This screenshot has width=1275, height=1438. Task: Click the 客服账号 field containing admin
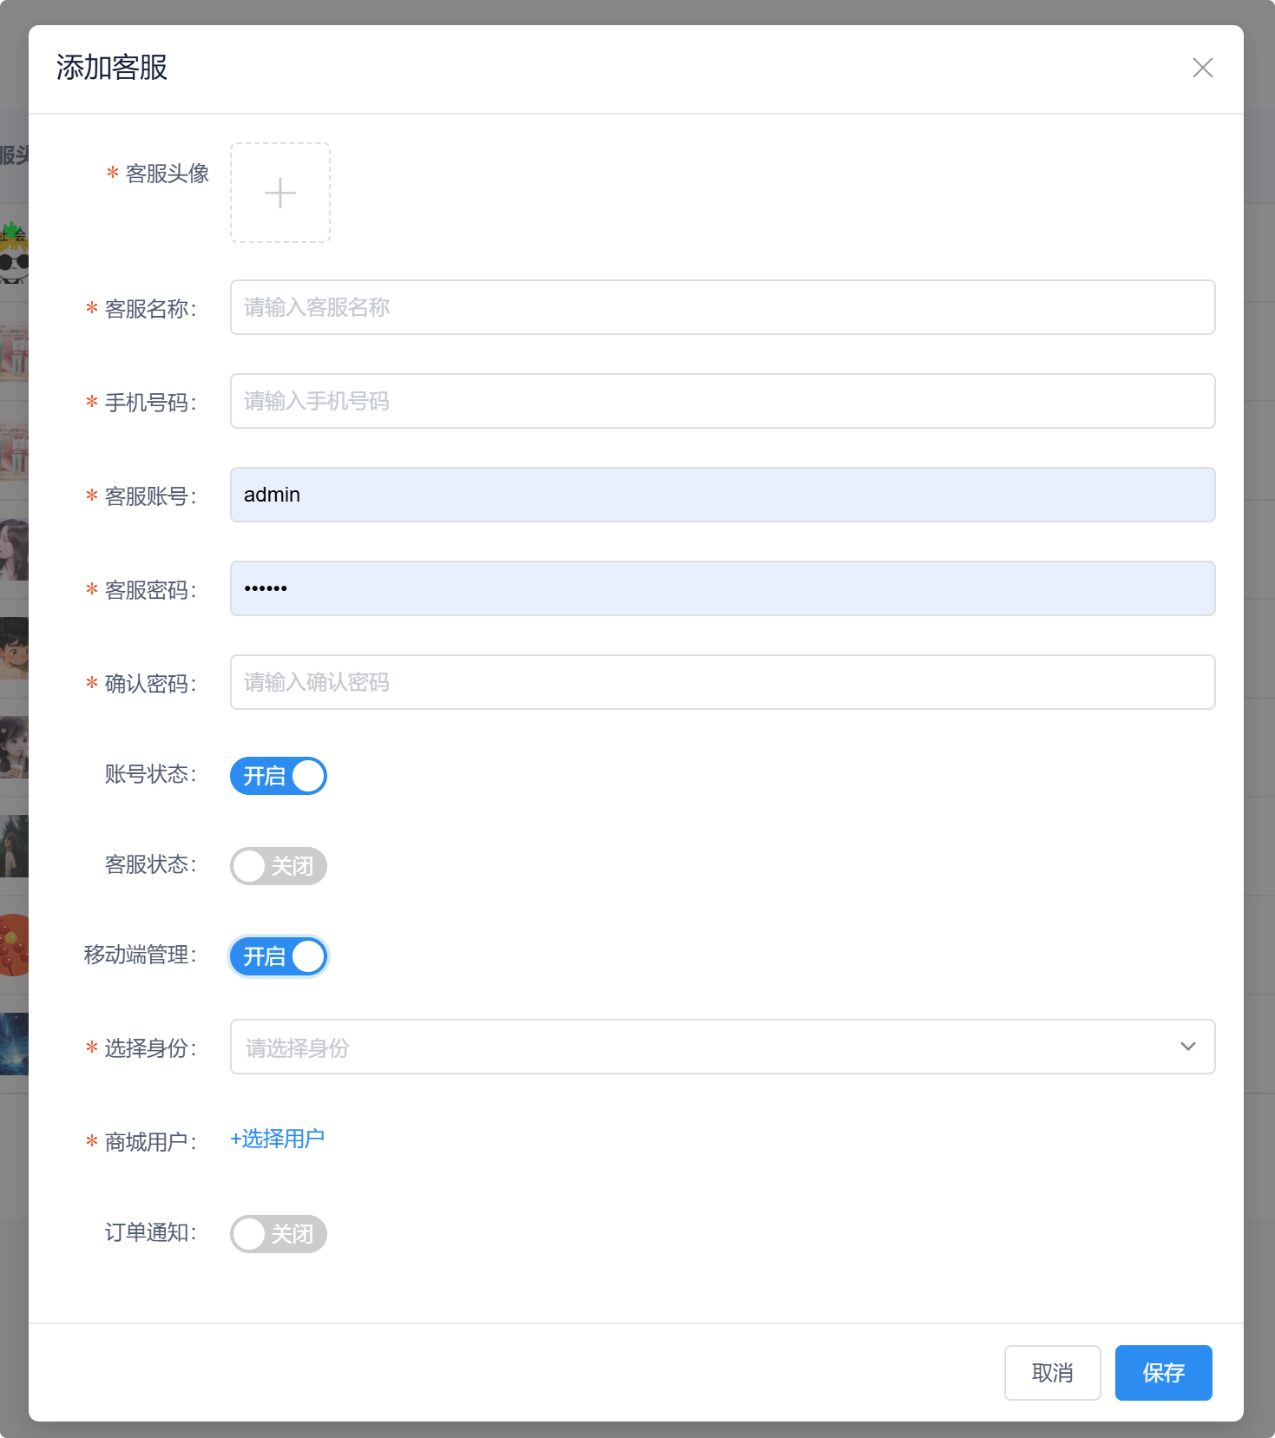721,495
